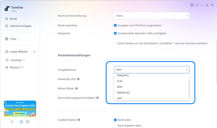Click the Tools grid icon
The image size is (217, 128).
pos(7,39)
